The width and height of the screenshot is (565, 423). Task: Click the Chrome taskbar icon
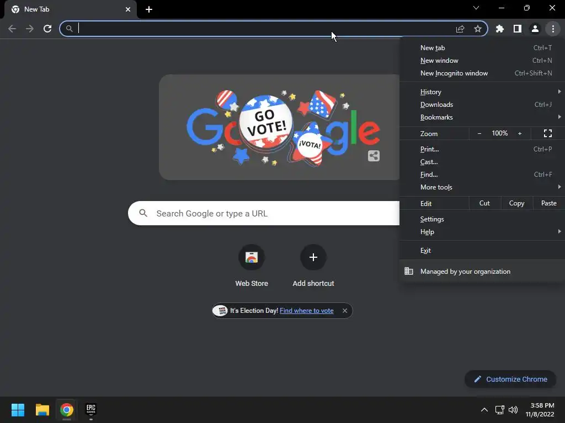click(67, 410)
